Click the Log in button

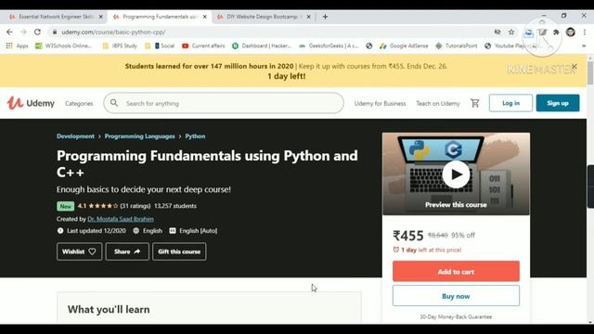(x=510, y=103)
